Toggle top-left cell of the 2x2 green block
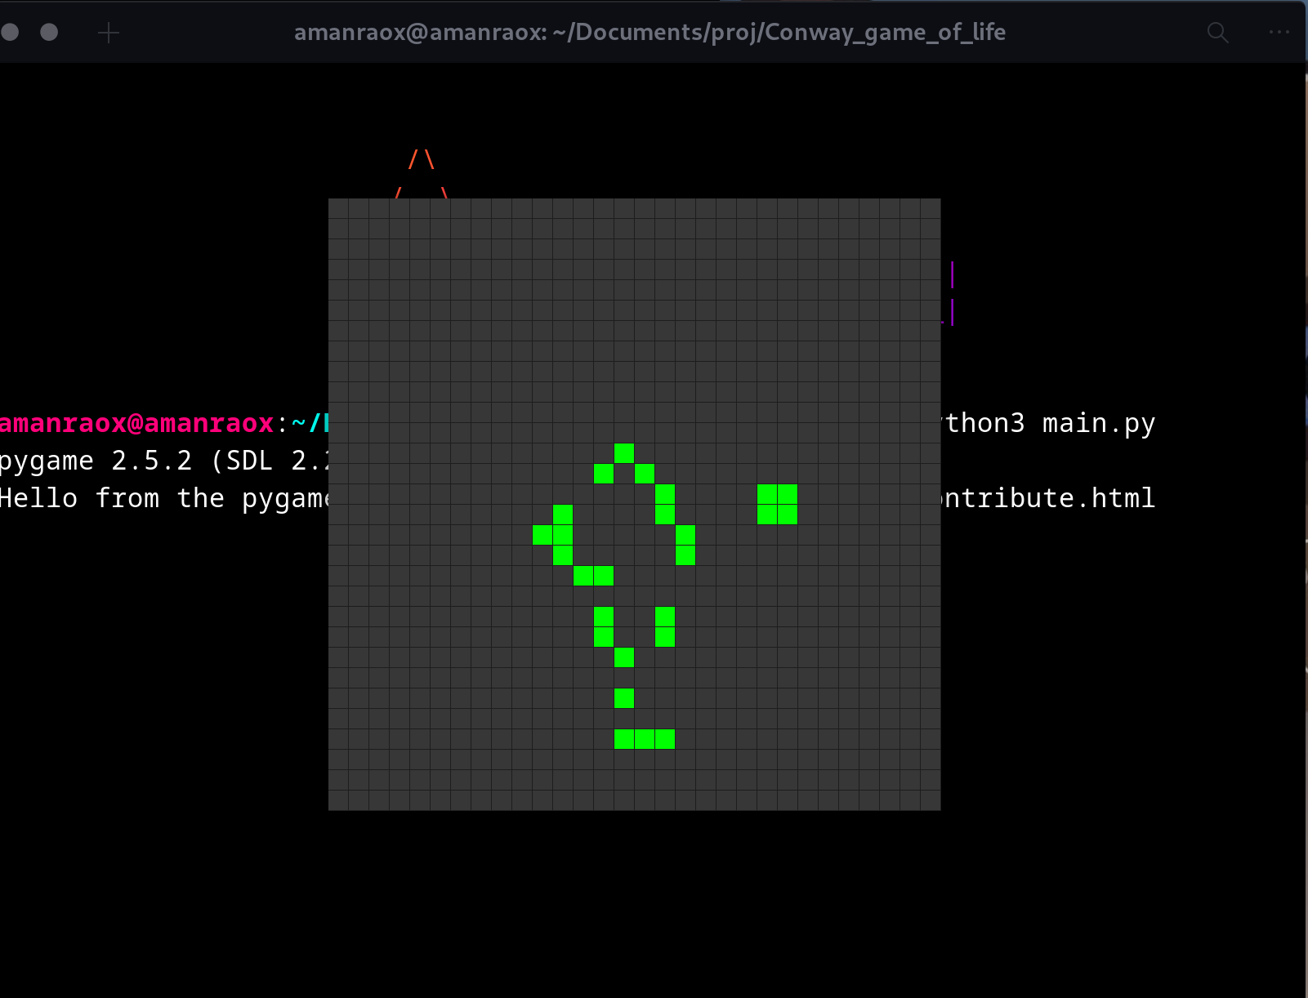This screenshot has height=998, width=1308. [767, 494]
